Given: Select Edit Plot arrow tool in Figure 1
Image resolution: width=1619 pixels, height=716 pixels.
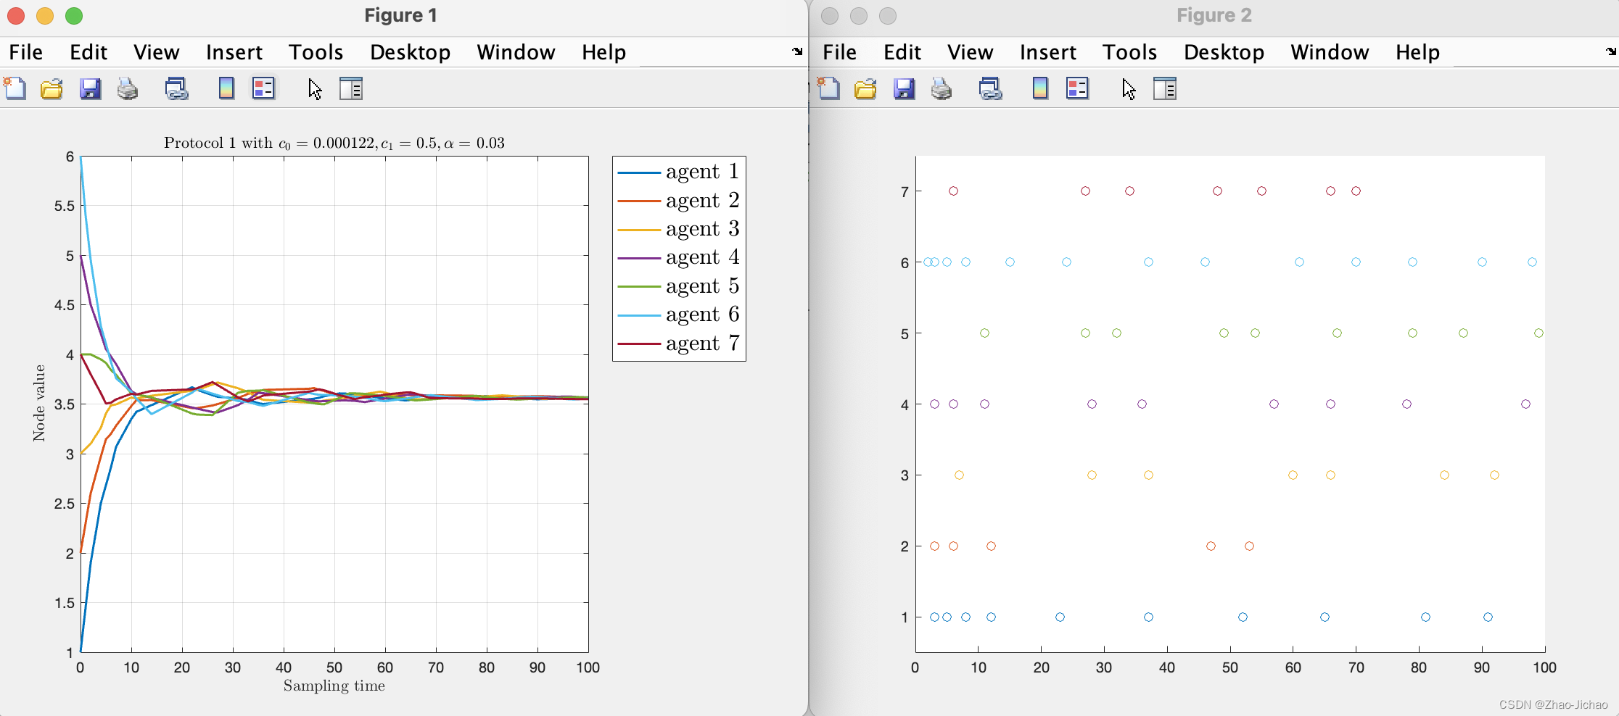Looking at the screenshot, I should click(x=315, y=88).
